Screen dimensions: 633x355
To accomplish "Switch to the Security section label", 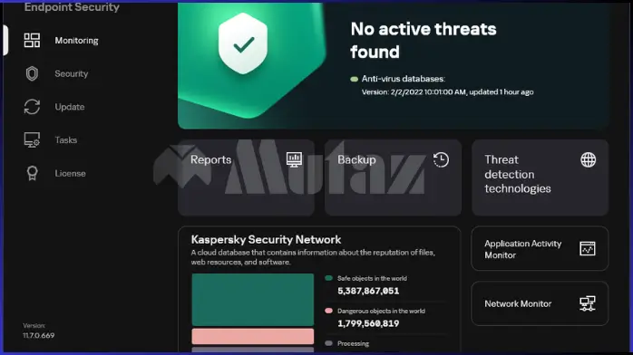I will [x=72, y=73].
